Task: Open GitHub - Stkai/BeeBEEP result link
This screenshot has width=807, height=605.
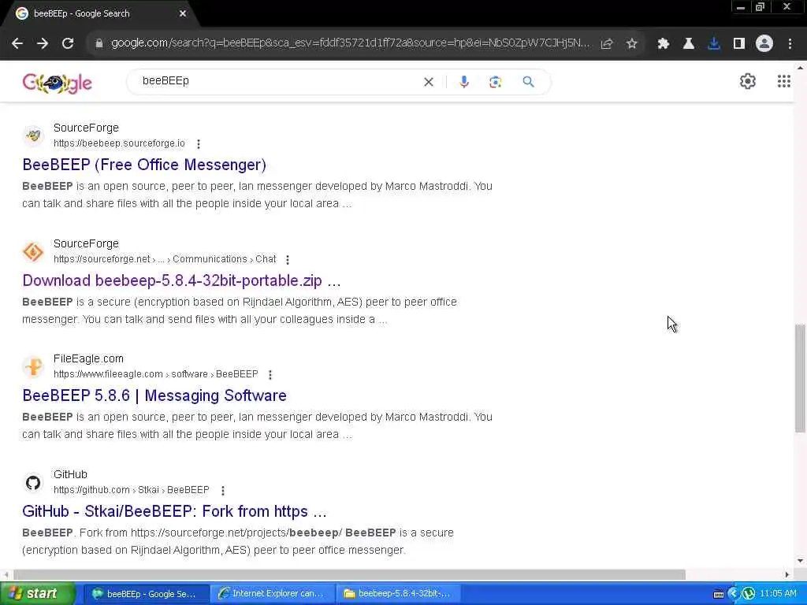Action: pos(174,511)
